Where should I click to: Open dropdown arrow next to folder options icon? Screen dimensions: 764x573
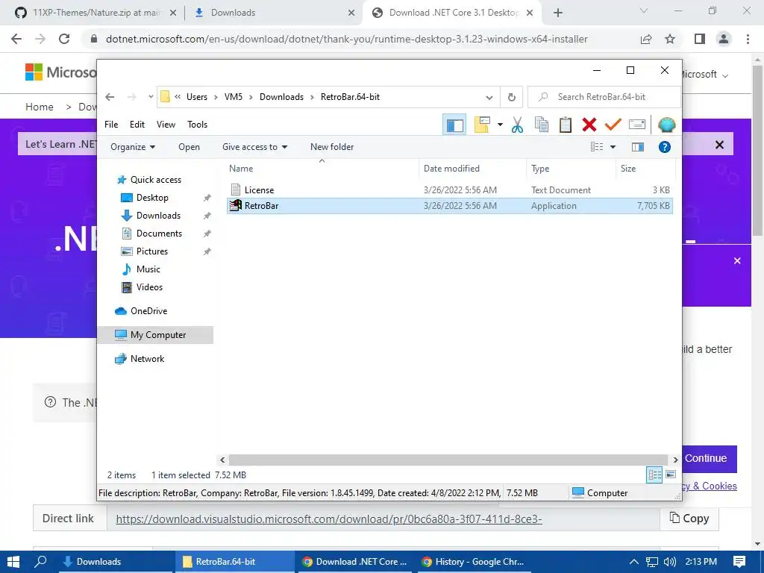500,125
